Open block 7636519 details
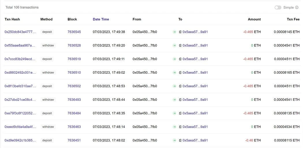Image resolution: width=303 pixels, height=148 pixels. [x=74, y=59]
